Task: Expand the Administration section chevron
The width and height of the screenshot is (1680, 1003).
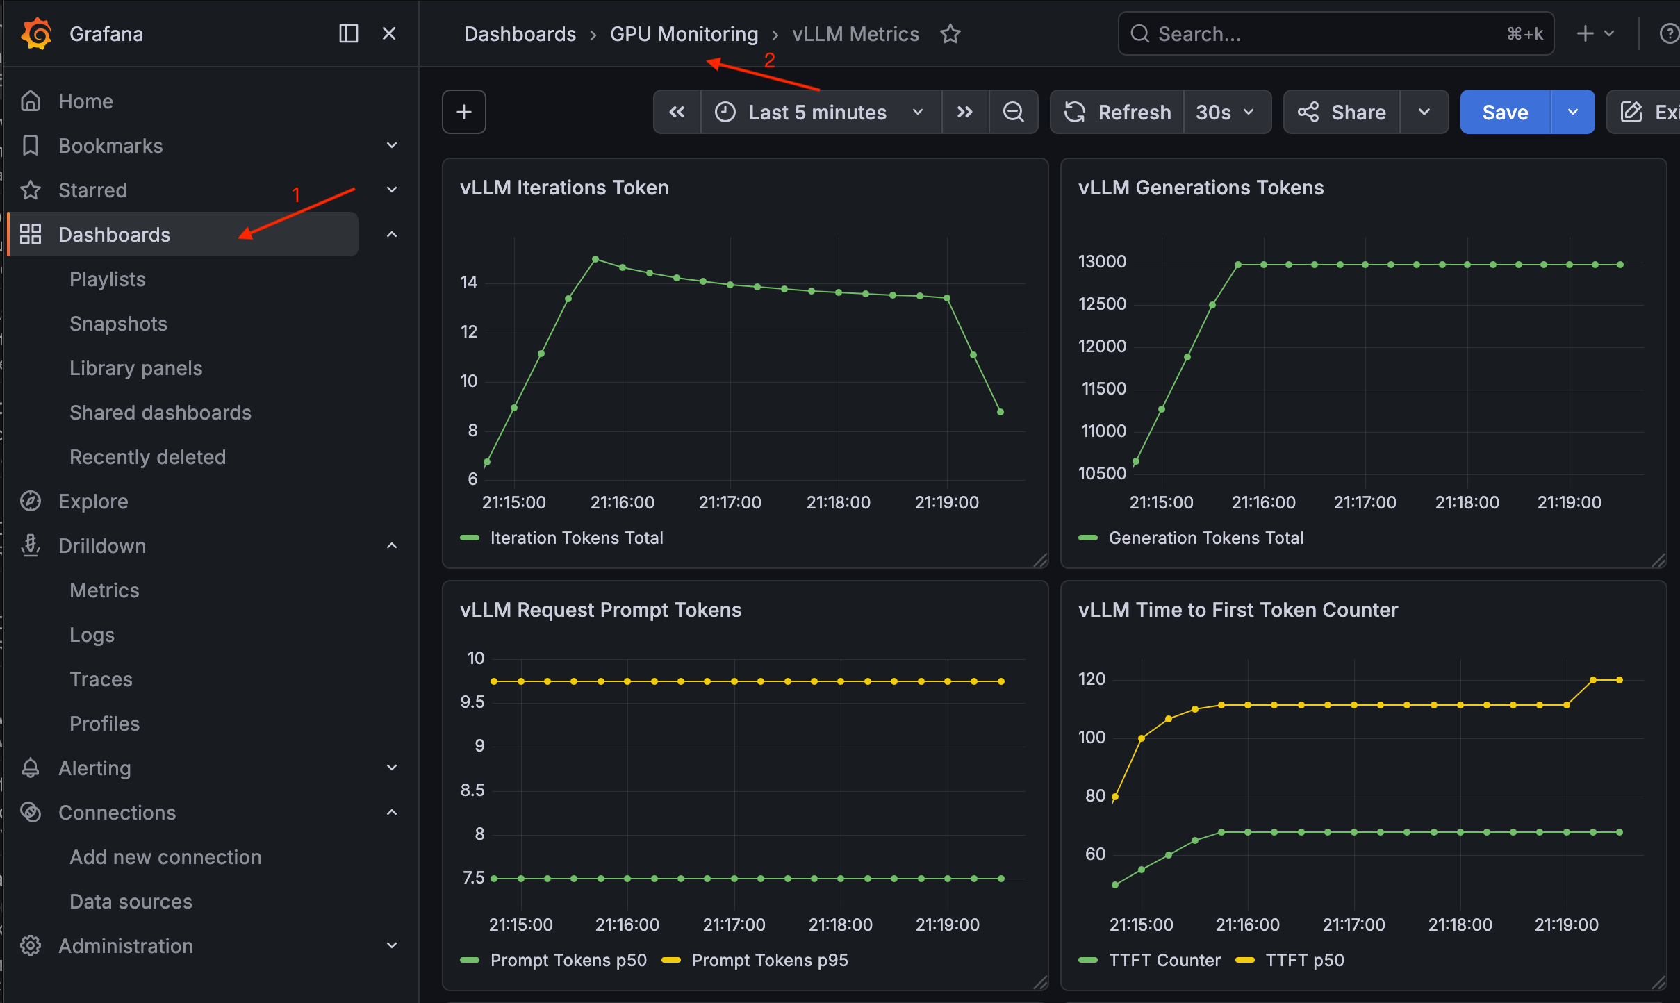Action: [x=392, y=945]
